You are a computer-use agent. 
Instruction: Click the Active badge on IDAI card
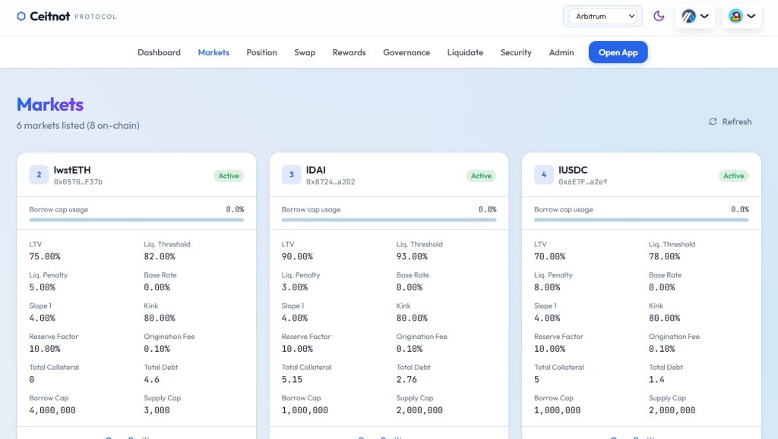481,176
